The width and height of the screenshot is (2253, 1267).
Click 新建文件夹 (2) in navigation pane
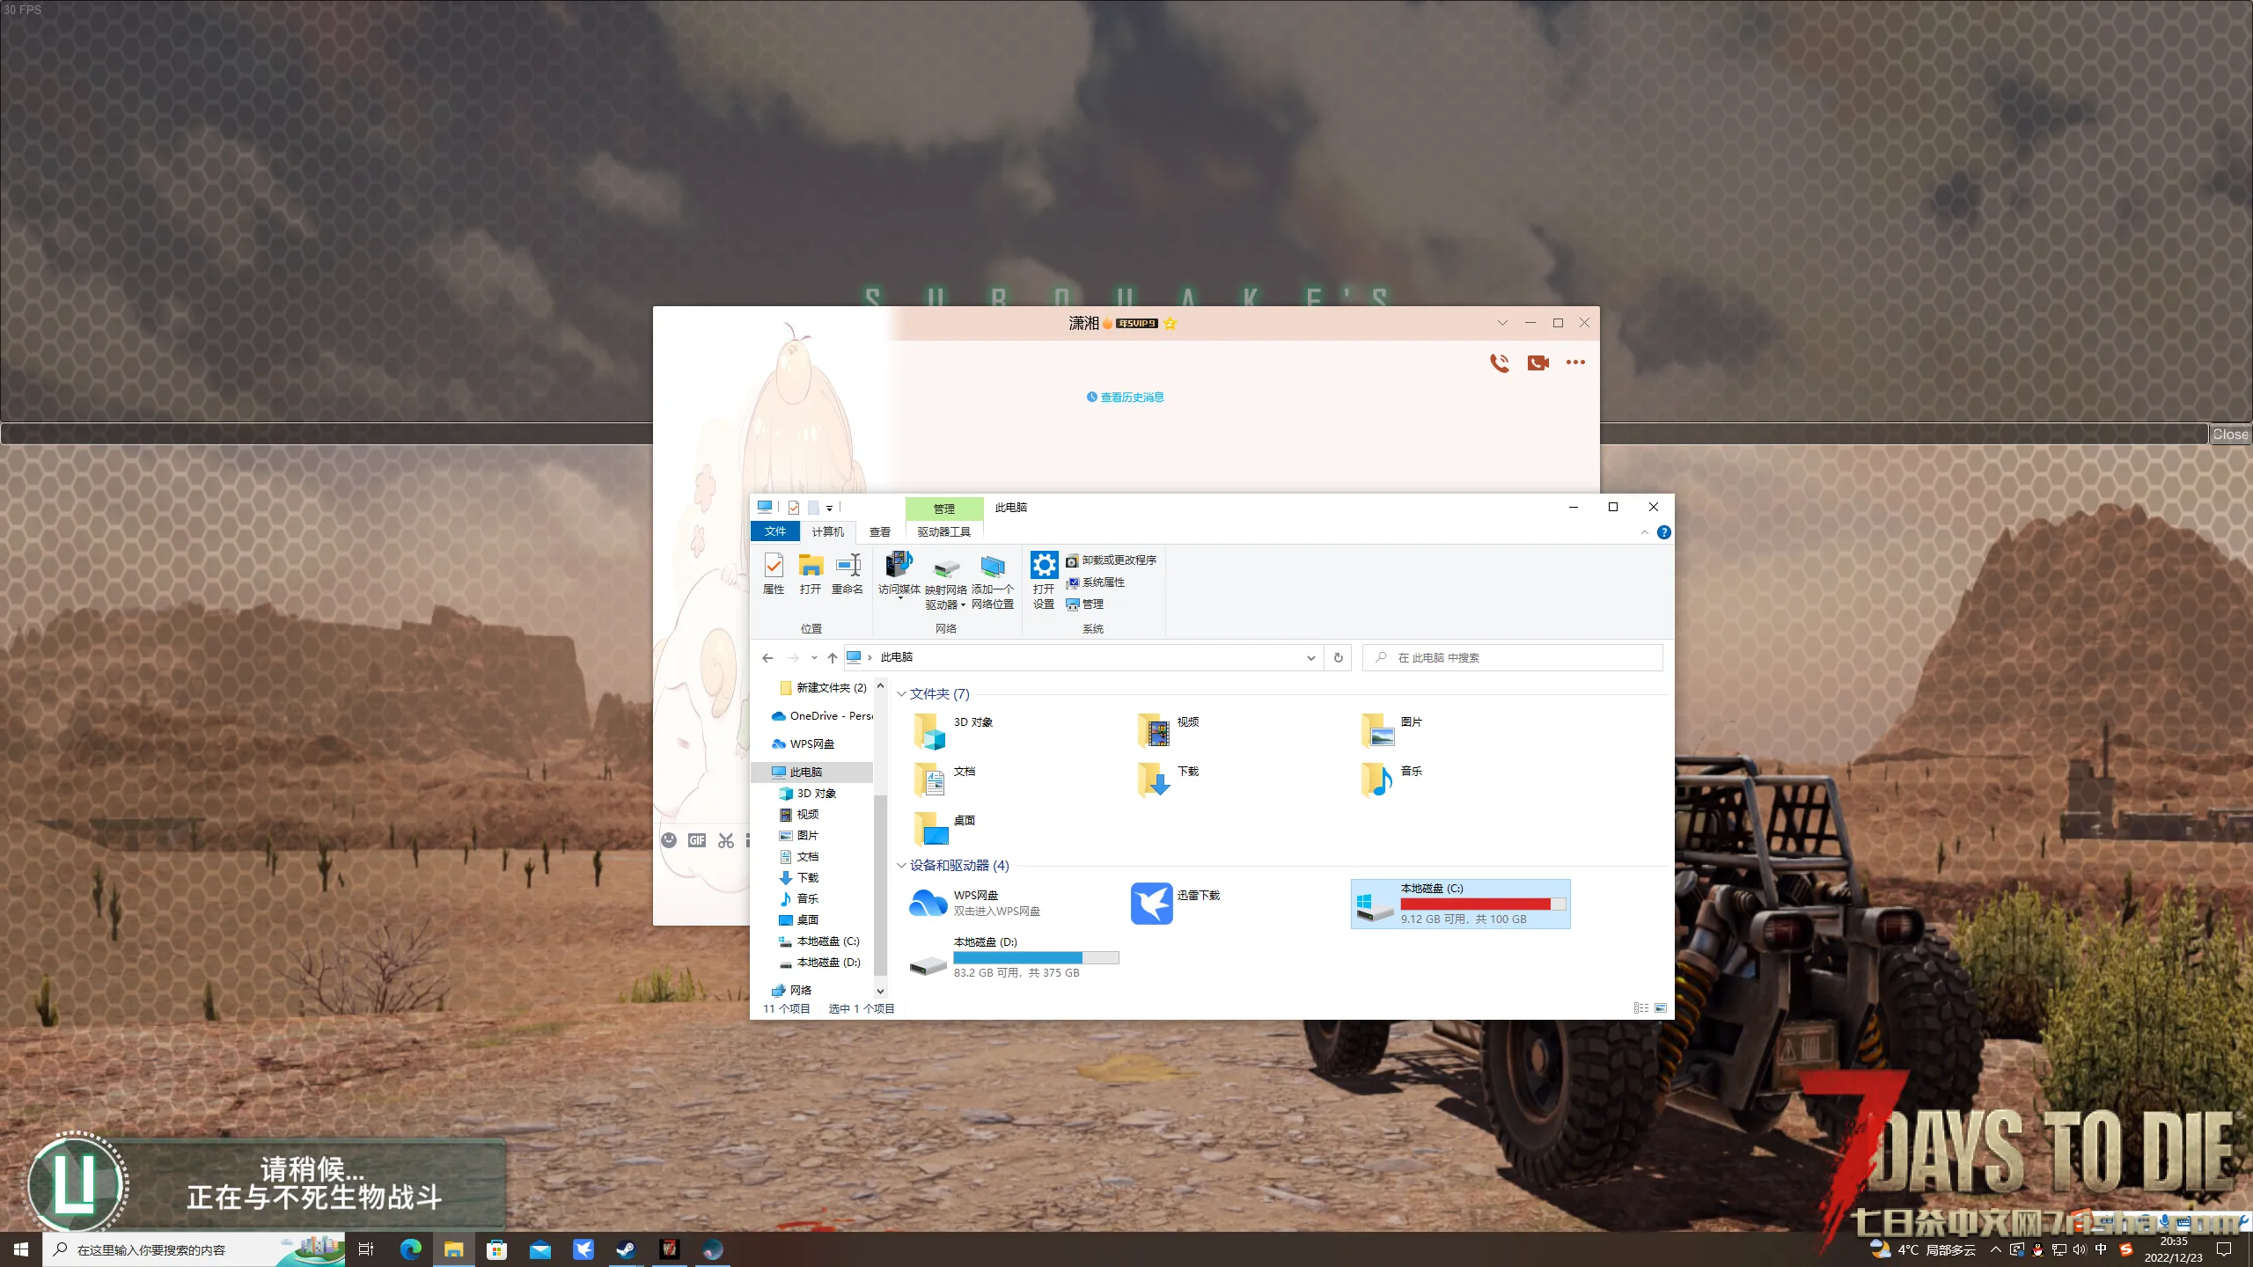(823, 688)
